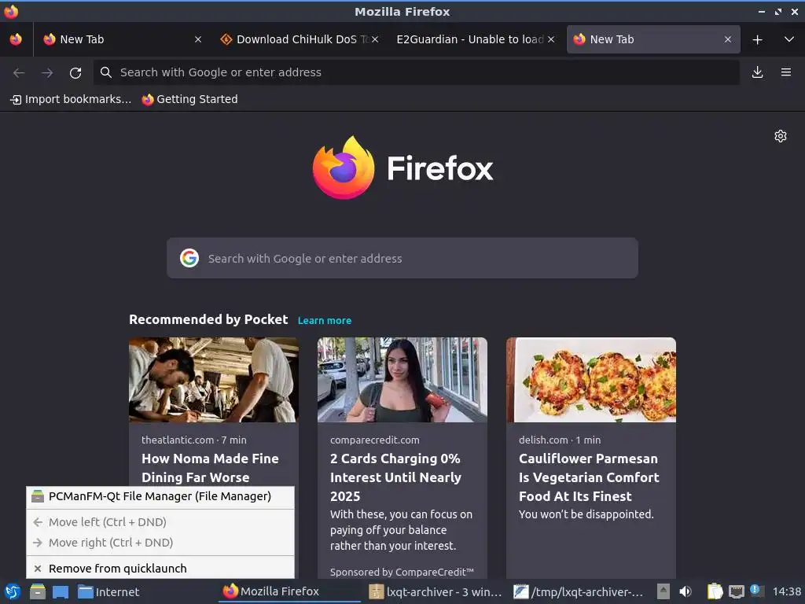The height and width of the screenshot is (604, 805).
Task: Open clipboard manager tray icon
Action: pyautogui.click(x=714, y=591)
